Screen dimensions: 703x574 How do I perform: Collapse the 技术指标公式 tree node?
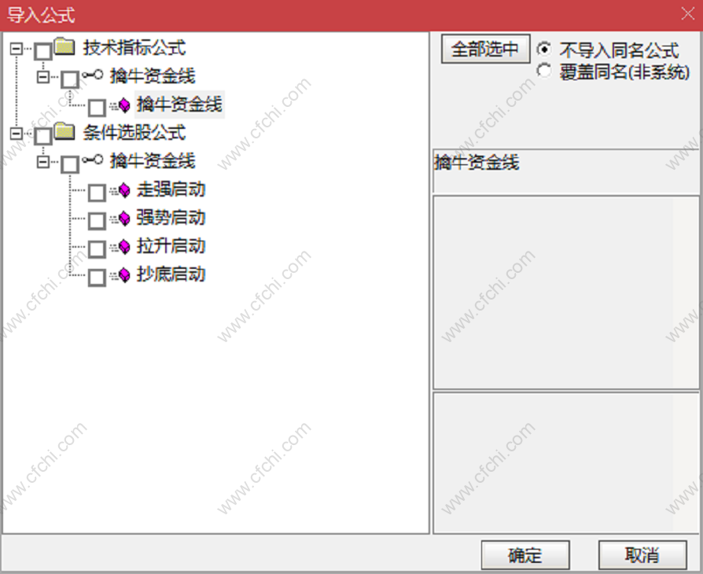(17, 49)
